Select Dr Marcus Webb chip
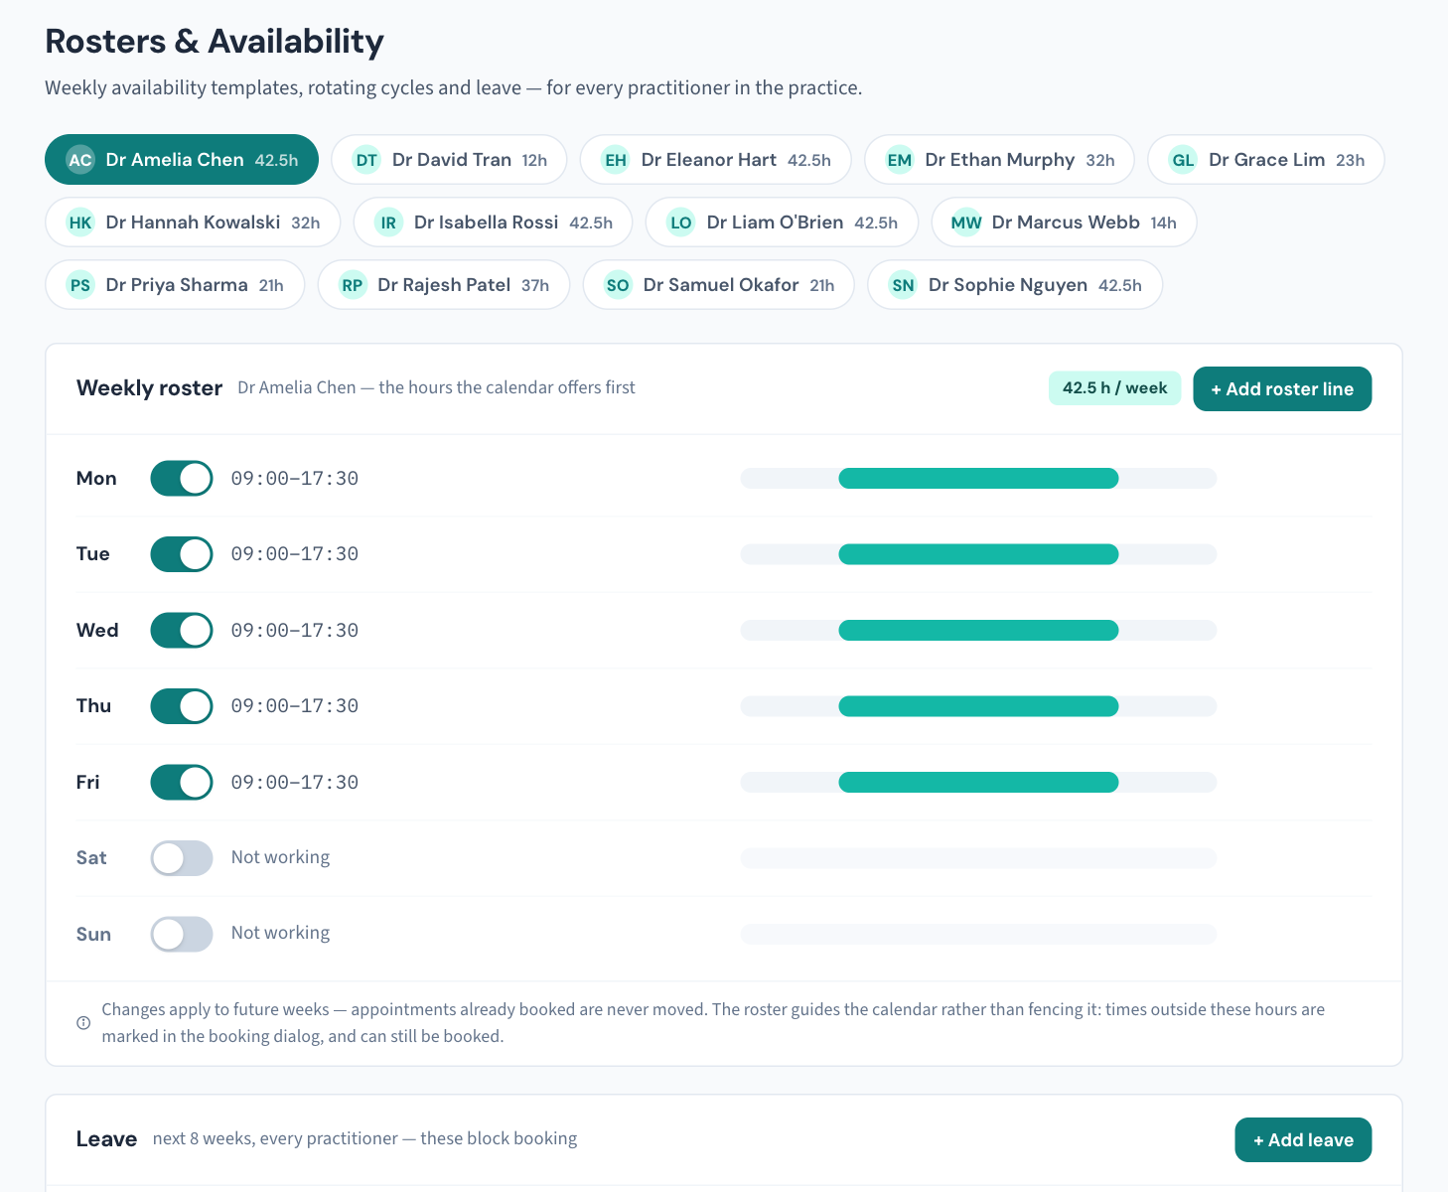The image size is (1448, 1192). pos(1064,223)
